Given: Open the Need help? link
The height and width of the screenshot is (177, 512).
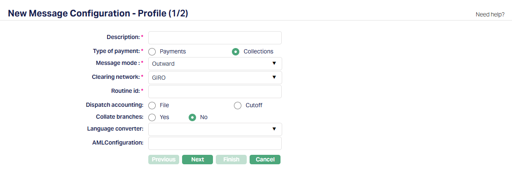Looking at the screenshot, I should [x=490, y=14].
